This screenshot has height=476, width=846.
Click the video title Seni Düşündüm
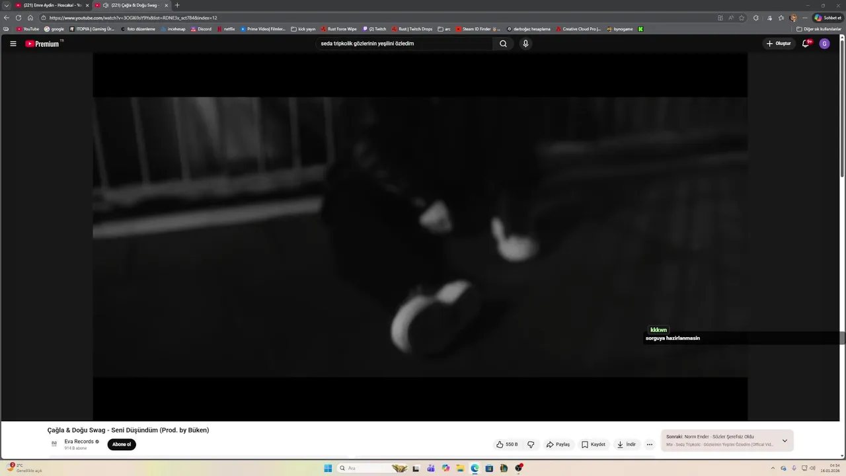click(x=128, y=430)
